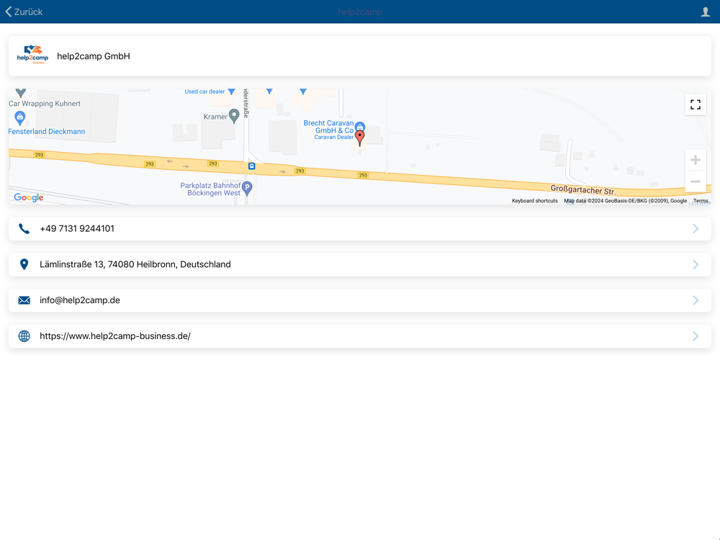Expand the website row chevron
This screenshot has height=540, width=720.
click(x=696, y=336)
